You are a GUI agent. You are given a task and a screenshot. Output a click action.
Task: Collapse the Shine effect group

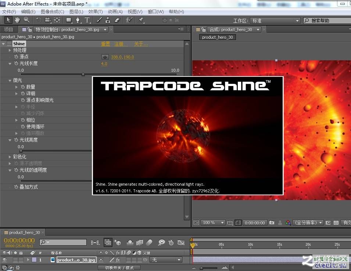tap(3, 44)
